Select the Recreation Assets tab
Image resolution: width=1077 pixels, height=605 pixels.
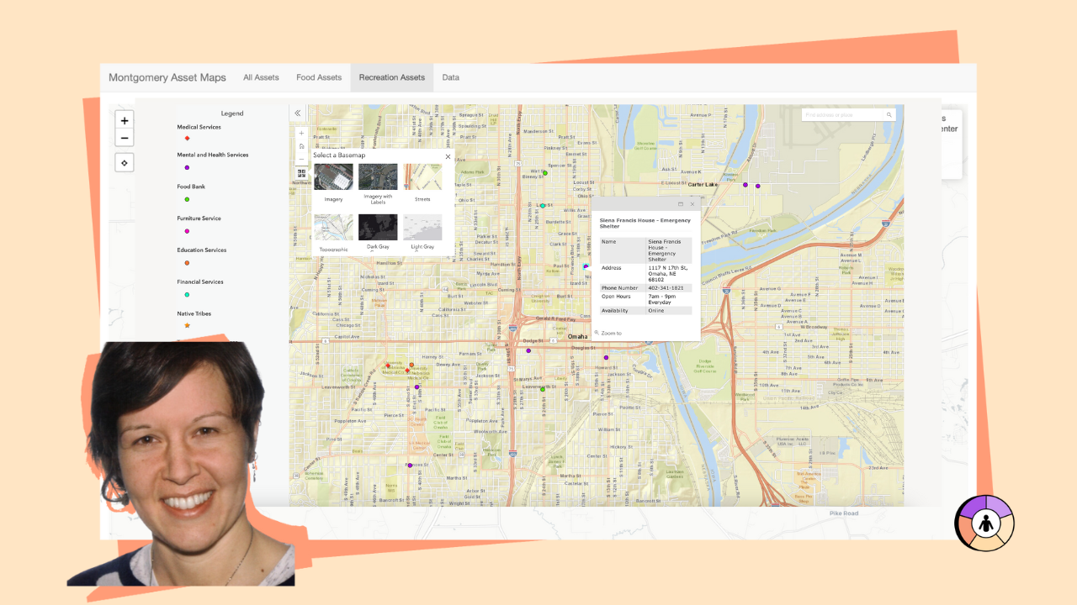(x=392, y=77)
